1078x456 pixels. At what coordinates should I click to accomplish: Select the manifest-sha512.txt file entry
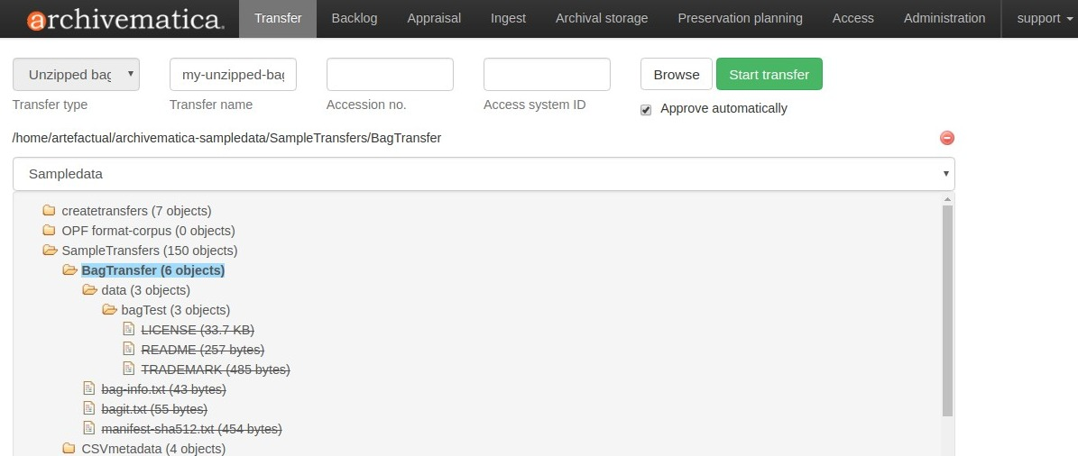tap(191, 429)
